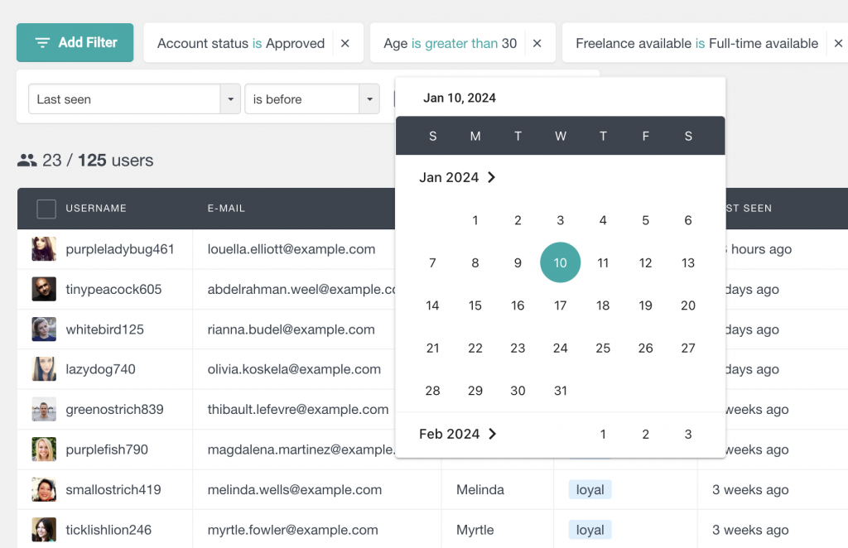
Task: Toggle the select-all checkbox in table header
Action: click(x=46, y=209)
